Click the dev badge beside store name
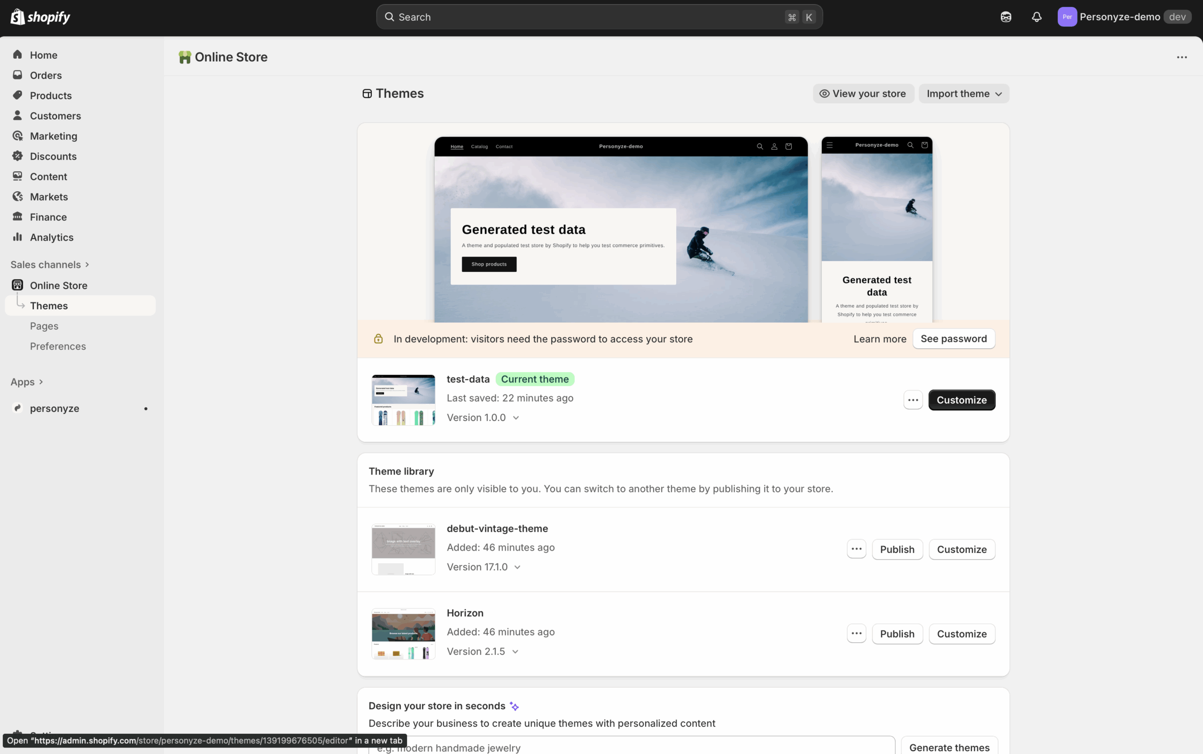Image resolution: width=1203 pixels, height=754 pixels. 1177,17
